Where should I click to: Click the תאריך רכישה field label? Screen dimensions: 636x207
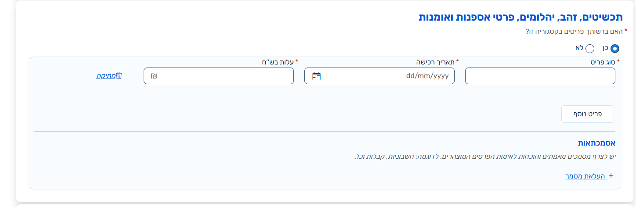tap(436, 62)
